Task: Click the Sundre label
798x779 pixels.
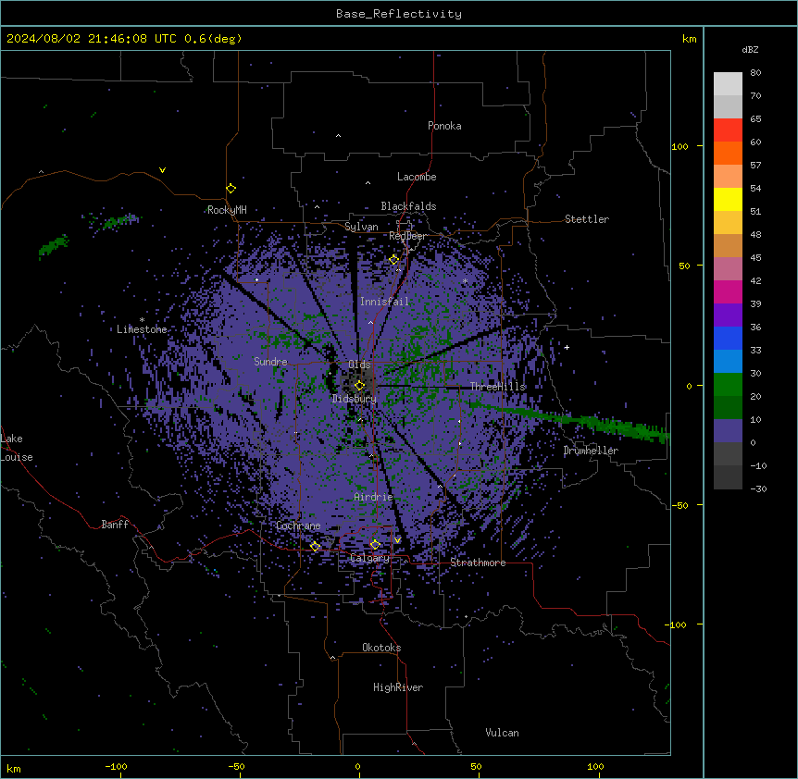Action: (270, 362)
